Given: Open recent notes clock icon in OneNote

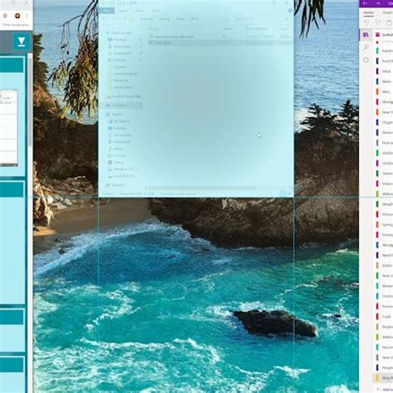Looking at the screenshot, I should [x=366, y=60].
